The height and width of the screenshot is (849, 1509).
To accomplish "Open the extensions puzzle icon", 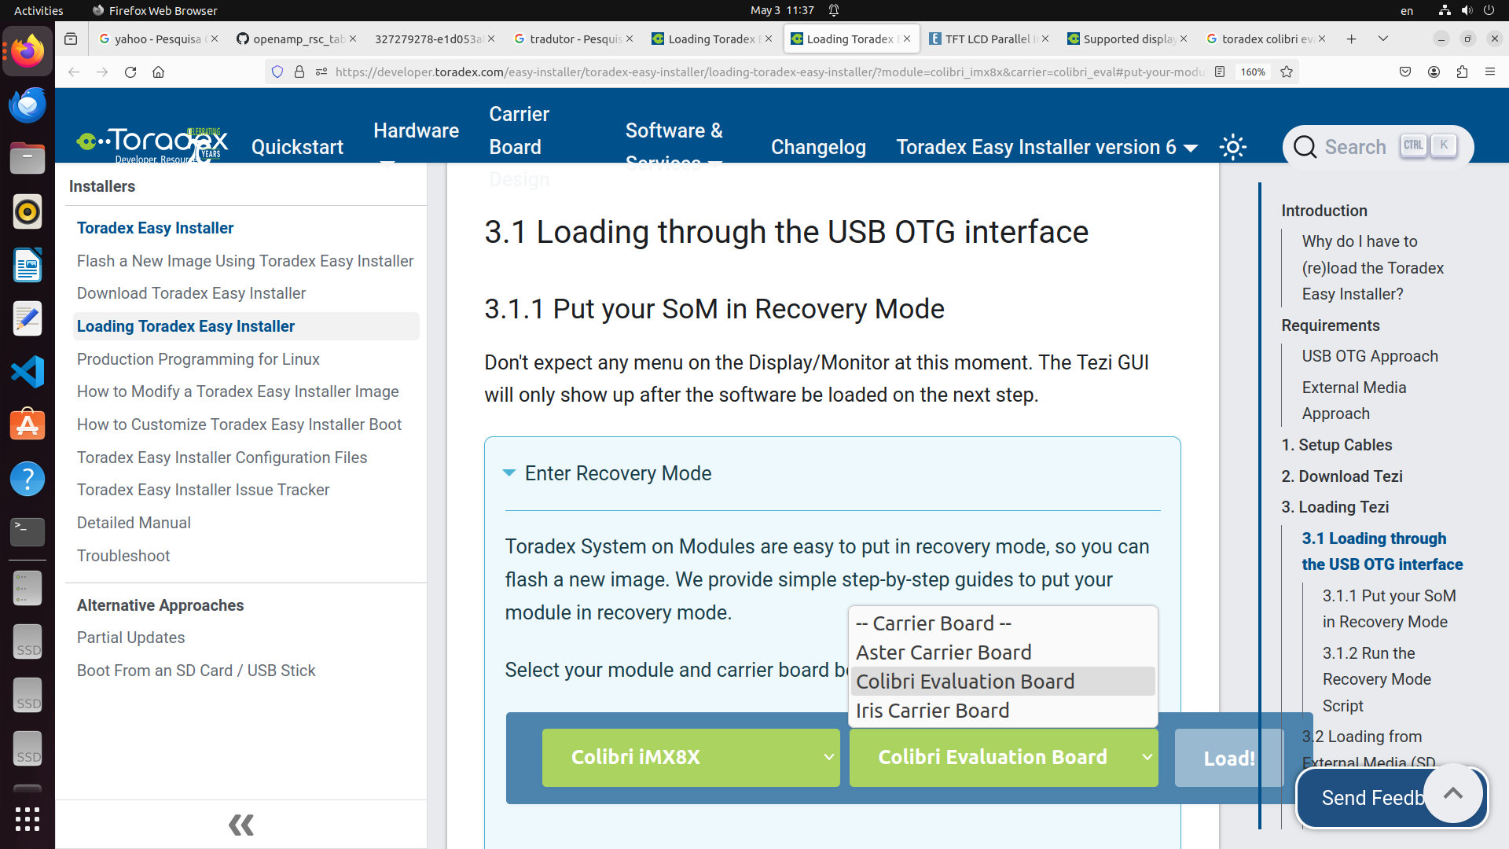I will click(1462, 72).
